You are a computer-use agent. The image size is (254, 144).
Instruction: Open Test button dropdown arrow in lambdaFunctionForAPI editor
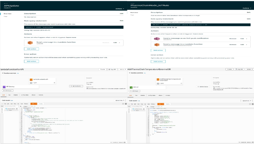pyautogui.click(x=36, y=104)
